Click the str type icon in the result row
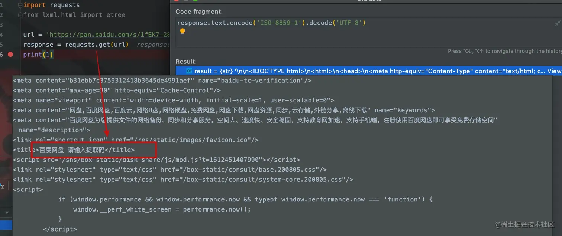 tap(189, 71)
